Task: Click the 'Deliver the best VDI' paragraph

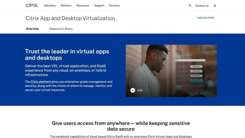Action: 65,70
